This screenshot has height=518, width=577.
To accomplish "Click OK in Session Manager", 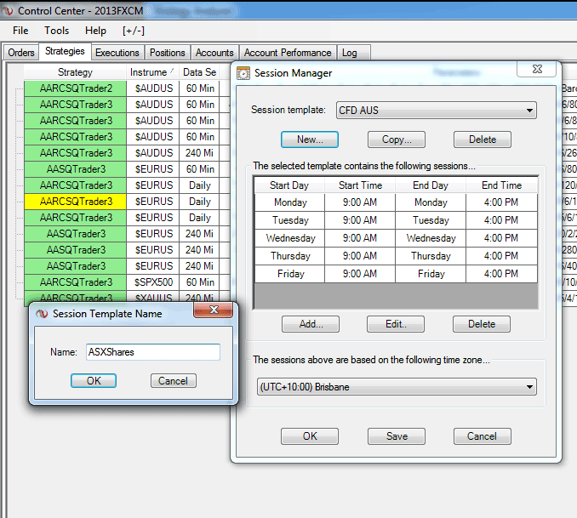I will [310, 436].
